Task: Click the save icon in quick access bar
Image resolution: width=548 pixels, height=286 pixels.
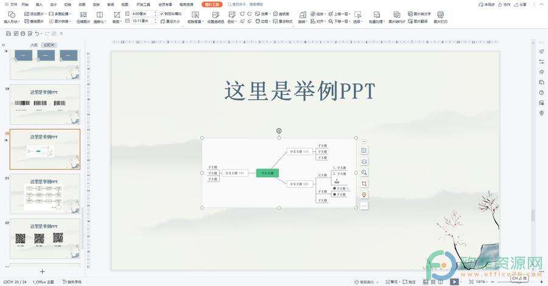Action: (9, 33)
